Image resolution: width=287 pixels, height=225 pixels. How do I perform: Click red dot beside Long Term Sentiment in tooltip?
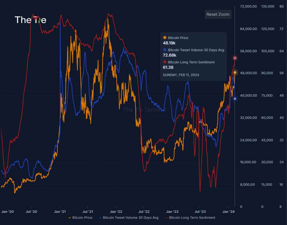click(x=165, y=62)
